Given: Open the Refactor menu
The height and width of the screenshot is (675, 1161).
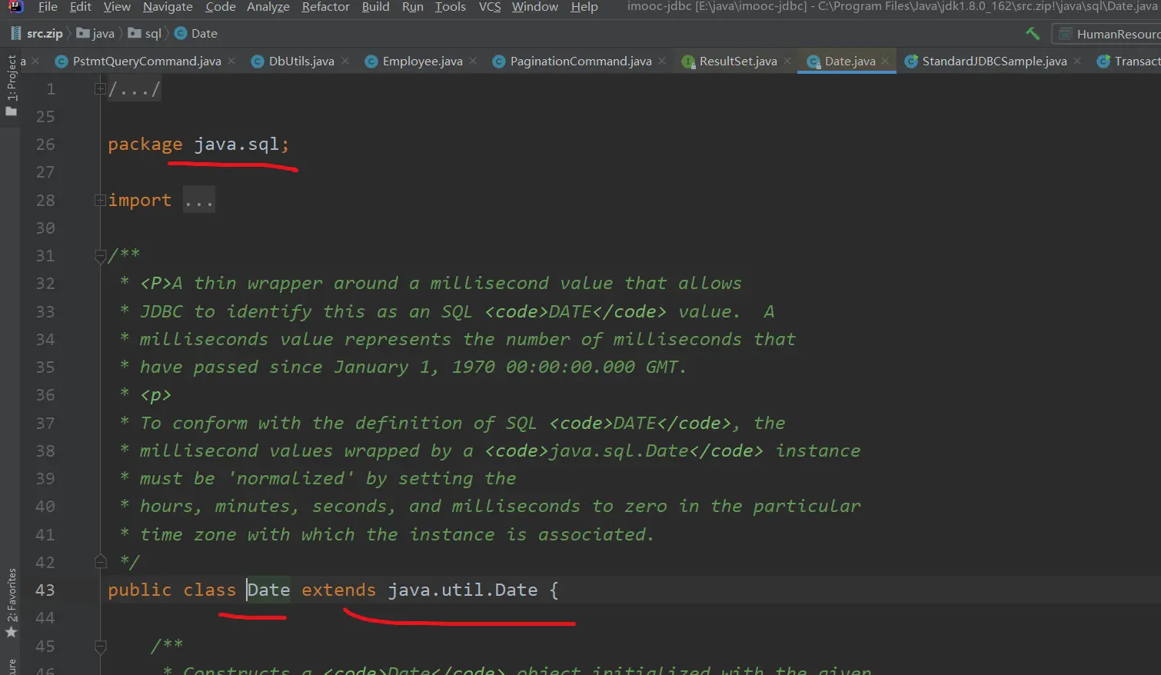Looking at the screenshot, I should [325, 7].
